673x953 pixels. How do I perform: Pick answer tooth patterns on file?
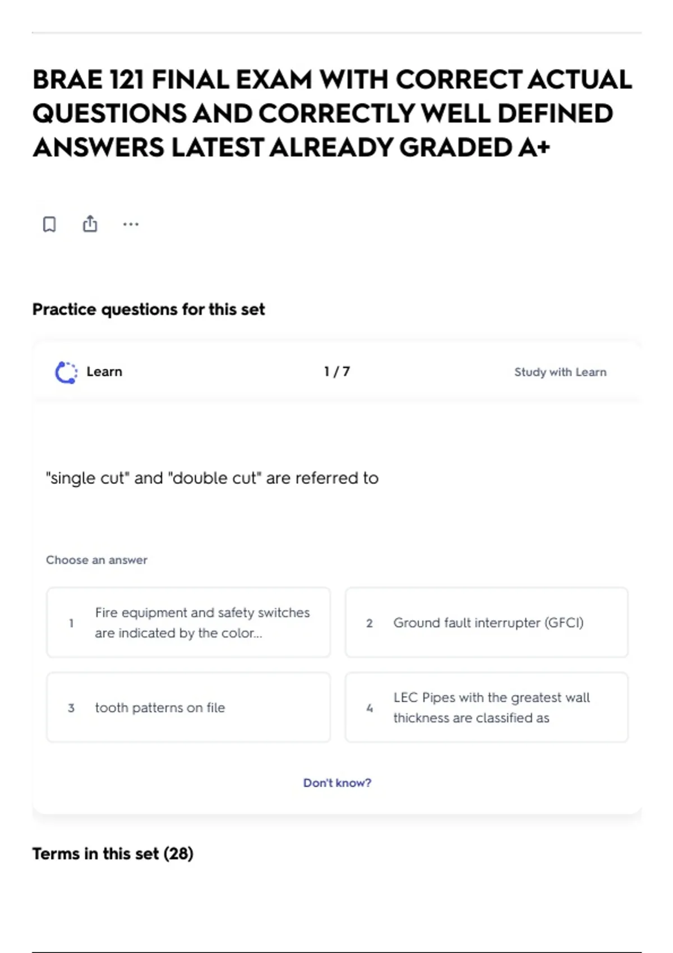pyautogui.click(x=188, y=707)
